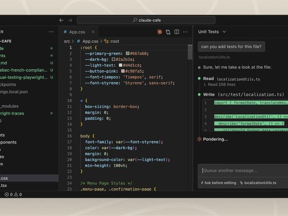Click the localizationUtils.ts attachment chip

258,183
